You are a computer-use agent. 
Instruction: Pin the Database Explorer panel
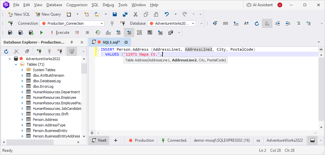coord(72,42)
